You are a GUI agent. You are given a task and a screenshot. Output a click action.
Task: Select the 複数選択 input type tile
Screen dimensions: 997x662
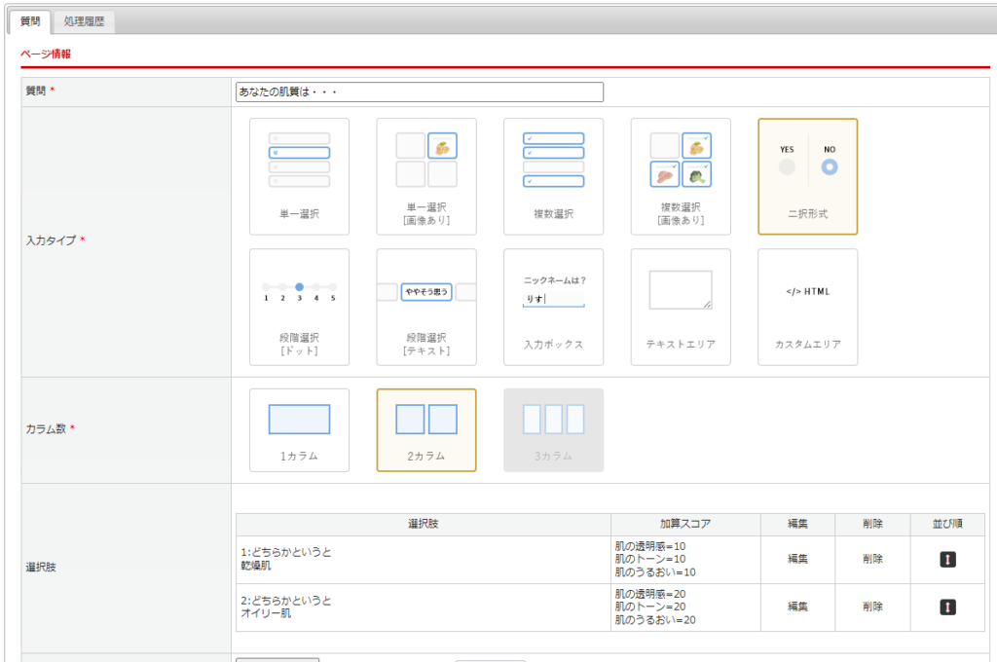click(553, 176)
